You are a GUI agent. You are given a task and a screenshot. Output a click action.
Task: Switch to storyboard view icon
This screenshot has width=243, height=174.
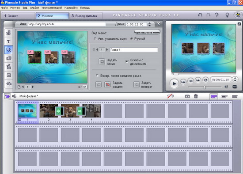[x=214, y=97]
